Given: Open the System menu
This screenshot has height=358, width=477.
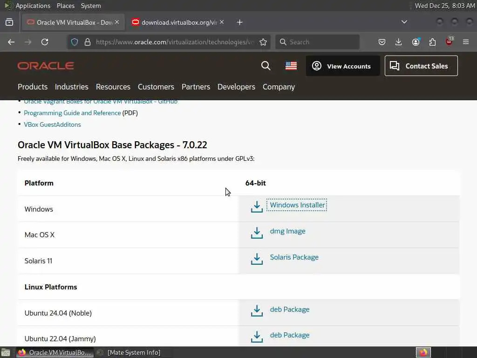Looking at the screenshot, I should (91, 6).
